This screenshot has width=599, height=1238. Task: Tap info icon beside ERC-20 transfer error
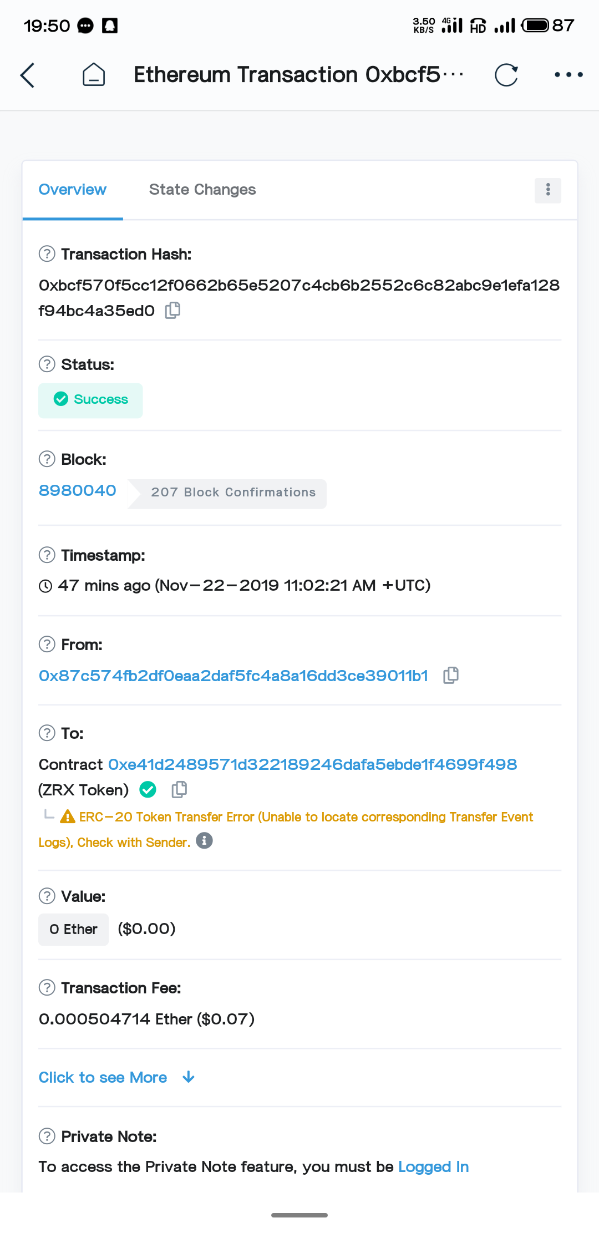pos(205,841)
